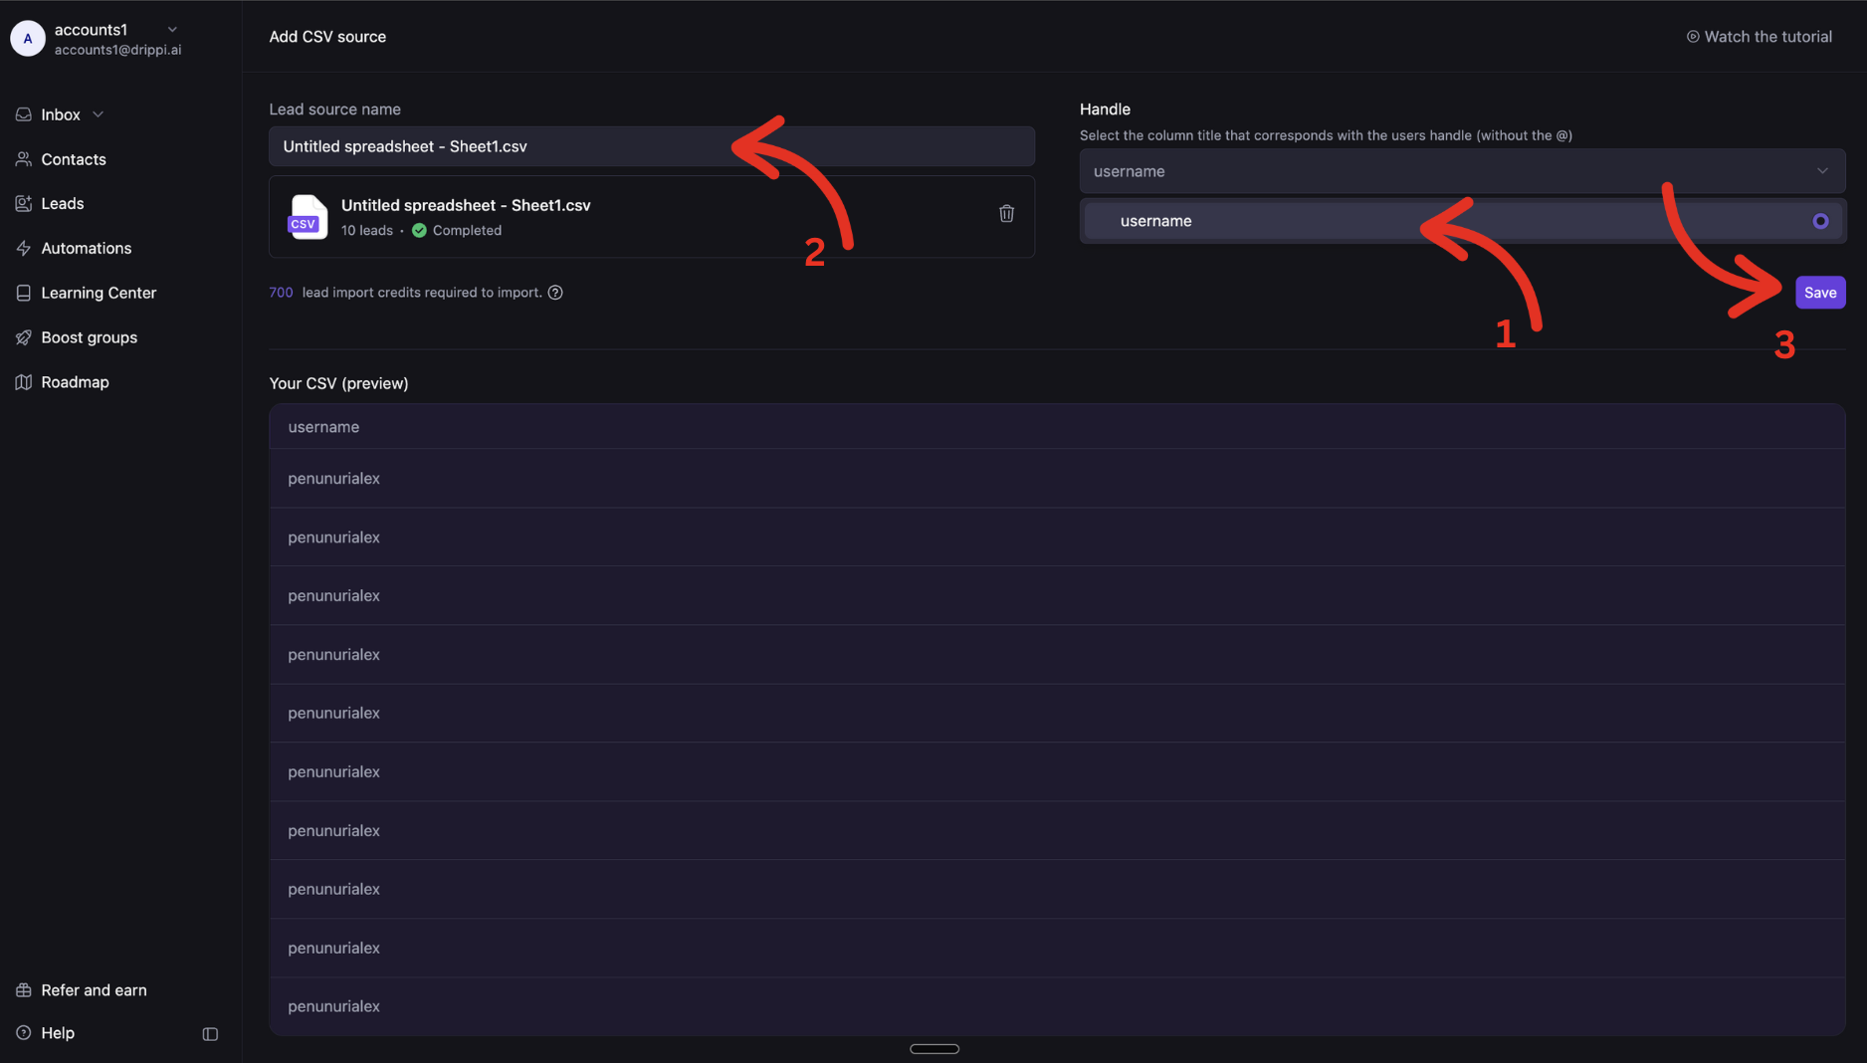Delete the uploaded Sheet1.csv file
Screen dimensions: 1867x1063
point(1006,213)
